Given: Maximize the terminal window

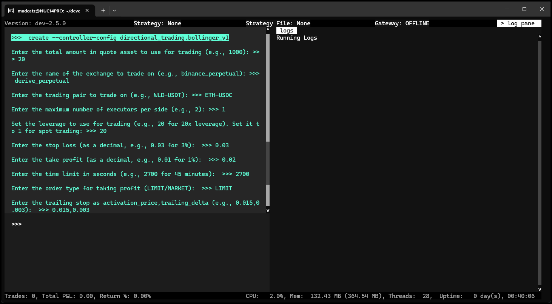Looking at the screenshot, I should click(x=524, y=9).
